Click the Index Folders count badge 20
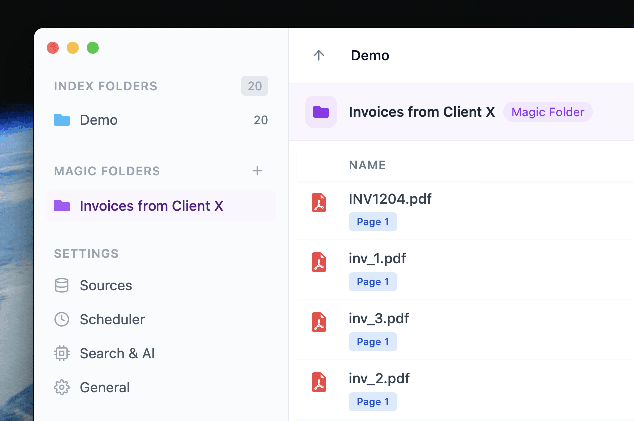 click(255, 86)
